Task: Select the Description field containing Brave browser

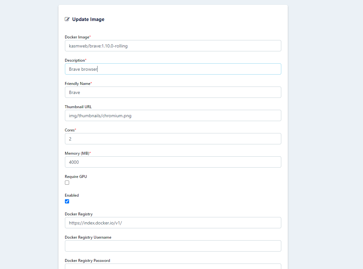Action: point(173,69)
